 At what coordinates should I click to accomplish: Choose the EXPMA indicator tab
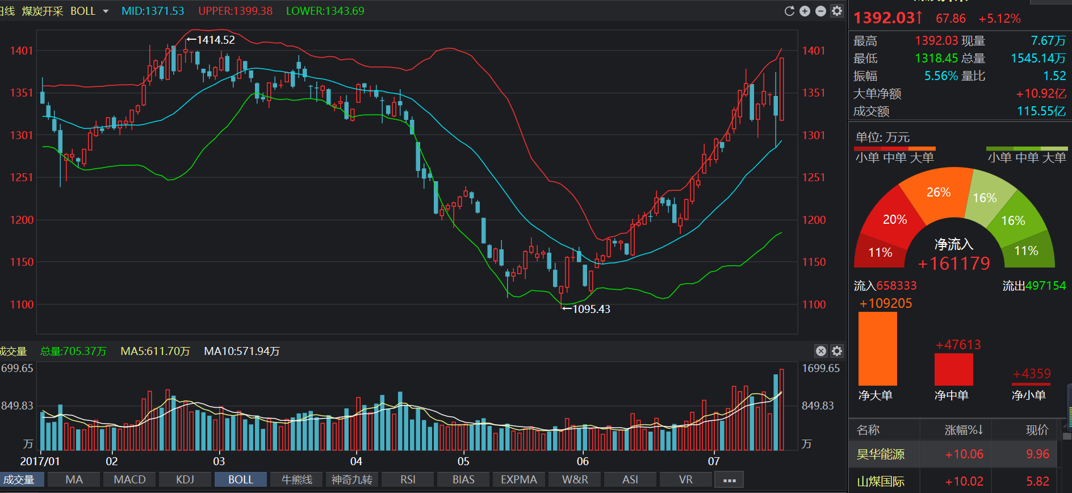point(519,480)
